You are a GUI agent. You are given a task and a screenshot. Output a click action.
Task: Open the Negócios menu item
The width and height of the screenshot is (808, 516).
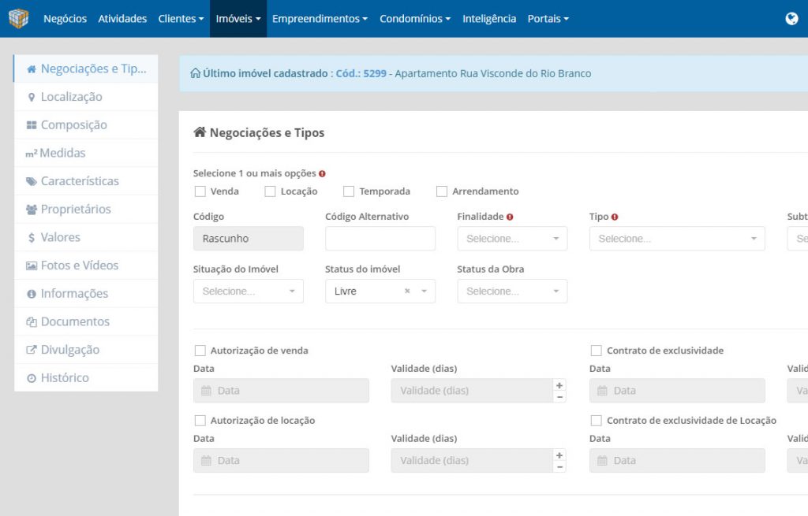(65, 19)
